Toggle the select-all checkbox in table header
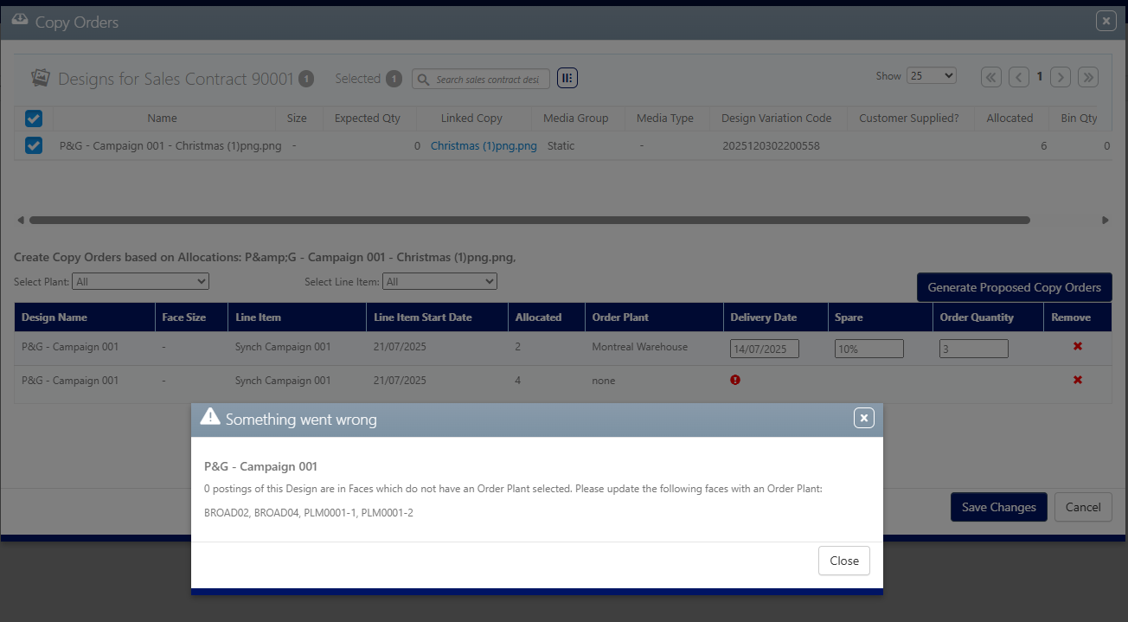The height and width of the screenshot is (622, 1128). point(34,119)
